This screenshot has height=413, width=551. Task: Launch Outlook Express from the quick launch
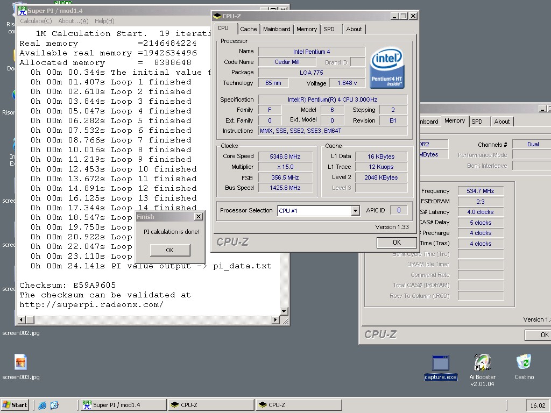coord(54,405)
